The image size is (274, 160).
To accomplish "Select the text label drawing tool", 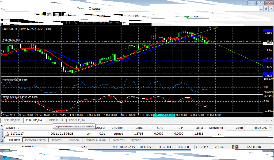I will [x=68, y=23].
